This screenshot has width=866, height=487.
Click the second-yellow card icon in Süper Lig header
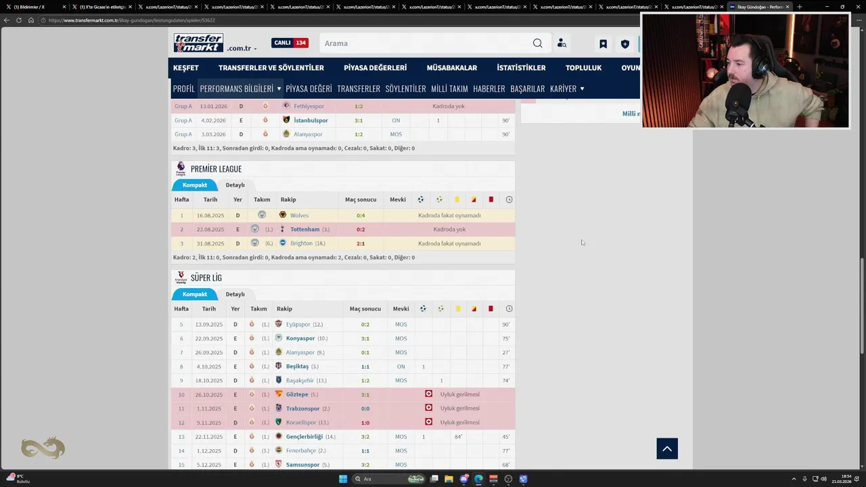(x=474, y=309)
